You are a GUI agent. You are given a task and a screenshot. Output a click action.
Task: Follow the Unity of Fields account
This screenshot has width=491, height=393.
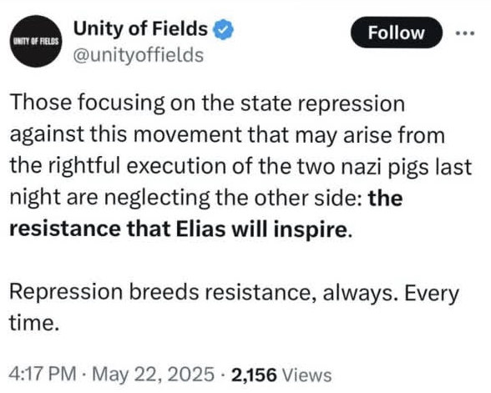click(397, 33)
